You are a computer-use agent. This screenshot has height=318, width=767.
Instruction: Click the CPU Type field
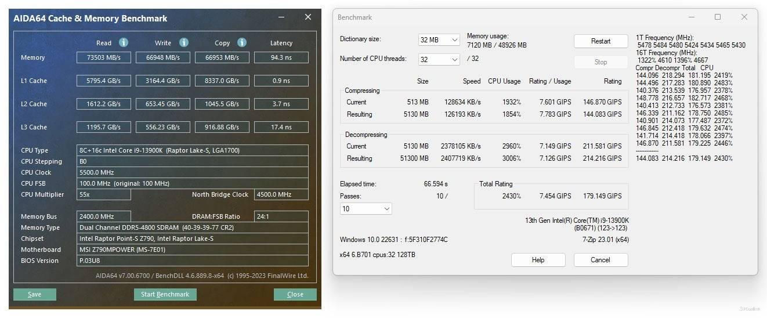point(193,150)
